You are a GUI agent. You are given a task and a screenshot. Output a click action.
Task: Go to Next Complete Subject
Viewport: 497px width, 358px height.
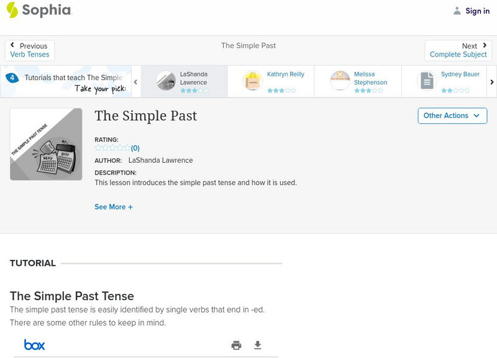[458, 50]
